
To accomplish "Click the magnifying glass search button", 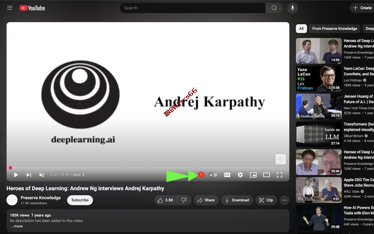I will point(274,8).
